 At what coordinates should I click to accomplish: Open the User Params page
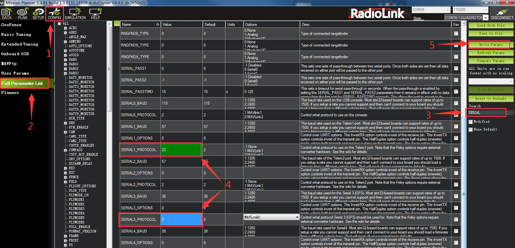[x=15, y=73]
